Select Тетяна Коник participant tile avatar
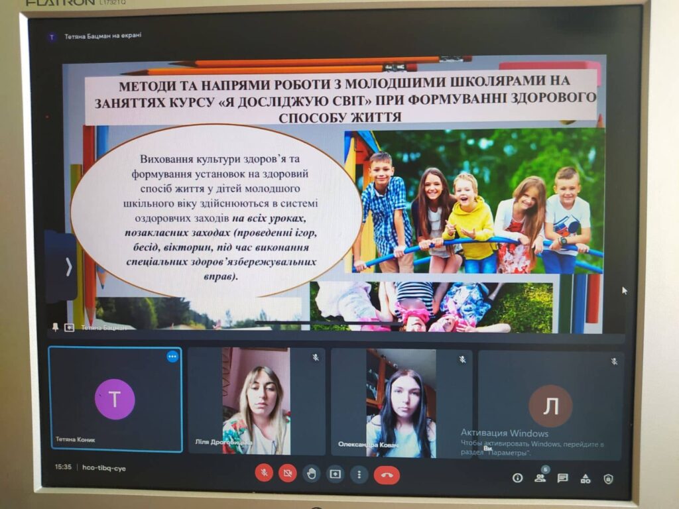Screen dimensions: 679x509 [115, 399]
